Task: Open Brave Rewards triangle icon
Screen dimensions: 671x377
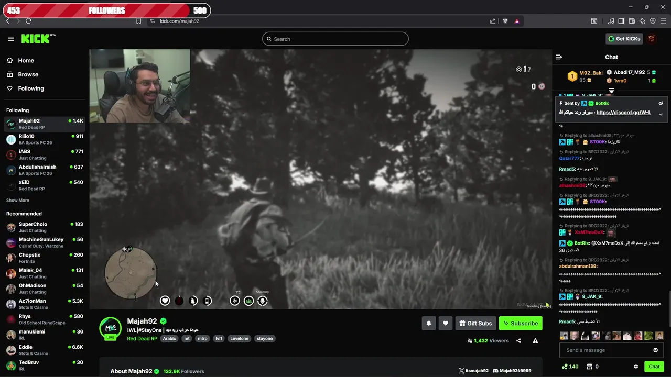Action: [x=517, y=21]
